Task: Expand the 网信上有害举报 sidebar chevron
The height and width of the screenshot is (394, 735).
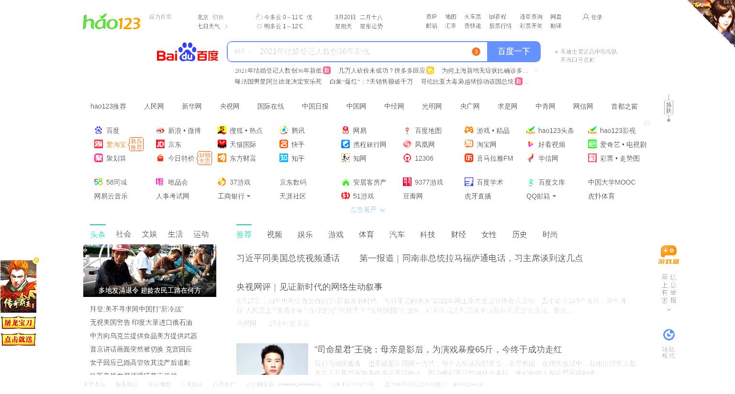Action: pyautogui.click(x=669, y=310)
